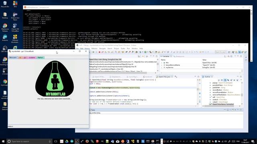Screen dimensions: 257x144
Task: Open the Outline view menu triangle
Action: (241, 80)
